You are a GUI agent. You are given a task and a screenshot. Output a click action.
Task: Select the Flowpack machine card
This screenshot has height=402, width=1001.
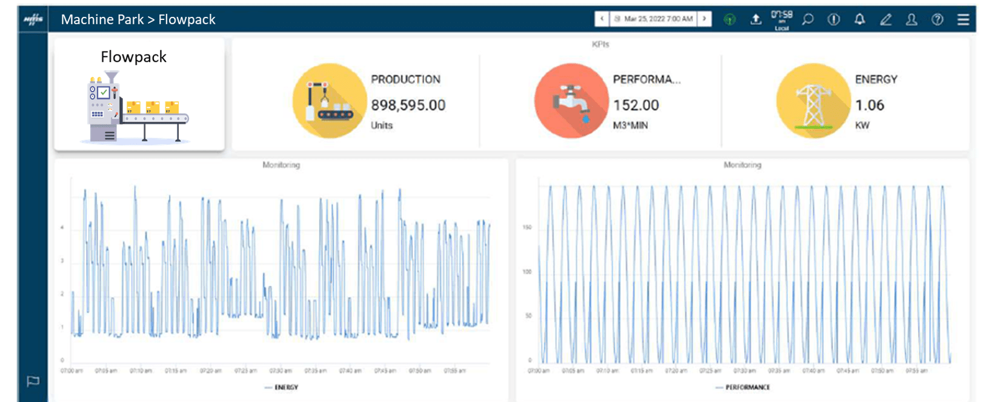139,95
